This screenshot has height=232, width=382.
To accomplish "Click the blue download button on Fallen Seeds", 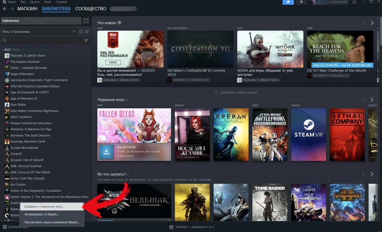I will tap(106, 152).
